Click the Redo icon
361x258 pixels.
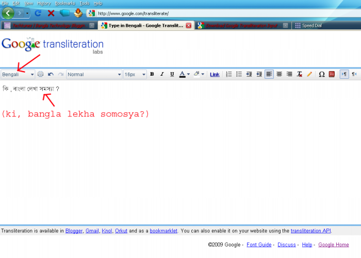click(x=61, y=74)
